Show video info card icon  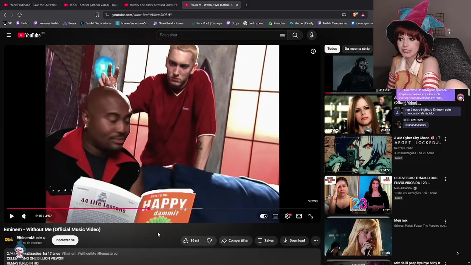[313, 51]
